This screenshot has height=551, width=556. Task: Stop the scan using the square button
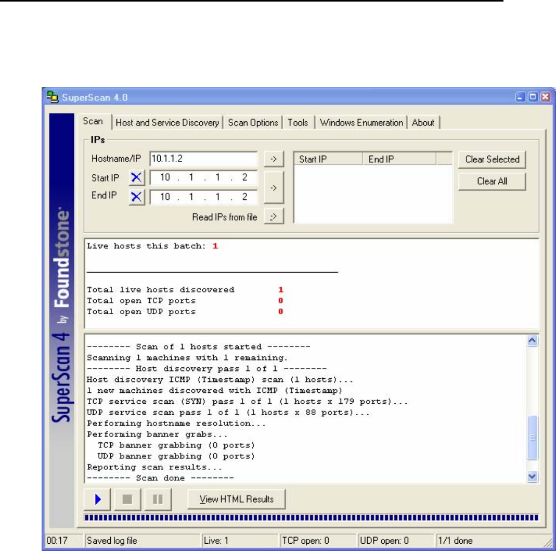click(127, 499)
